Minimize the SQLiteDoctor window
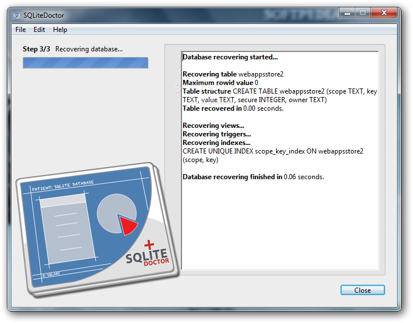Viewport: 413px width, 323px height. coord(347,13)
